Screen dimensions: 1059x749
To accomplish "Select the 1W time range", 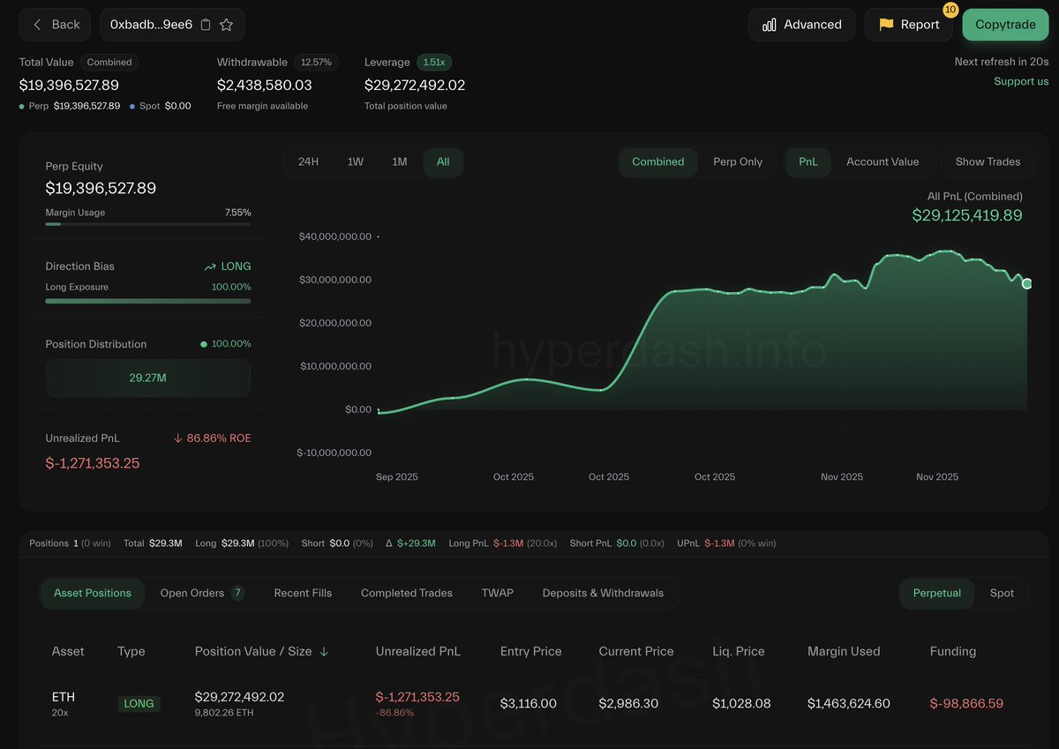I will [355, 161].
